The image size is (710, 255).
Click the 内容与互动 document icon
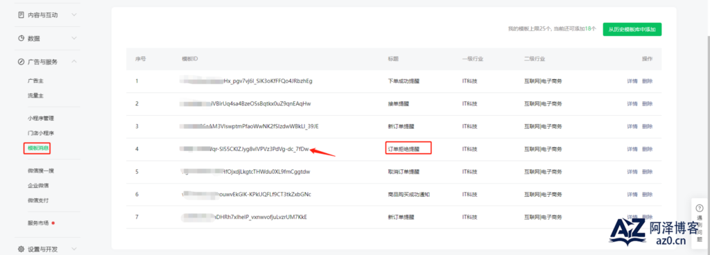[21, 15]
